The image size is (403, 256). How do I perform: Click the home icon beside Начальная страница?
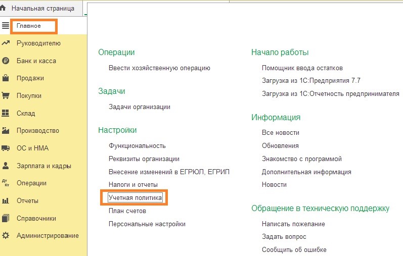click(3, 8)
